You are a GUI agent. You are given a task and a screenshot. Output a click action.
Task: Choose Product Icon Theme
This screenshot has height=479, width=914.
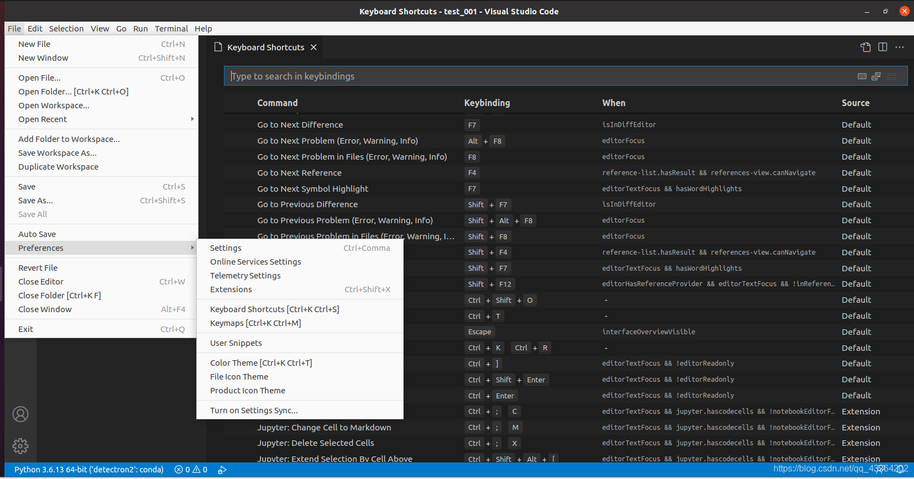[300, 391]
